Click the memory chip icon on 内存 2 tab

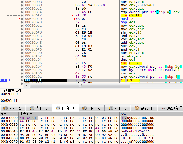coord(32,108)
